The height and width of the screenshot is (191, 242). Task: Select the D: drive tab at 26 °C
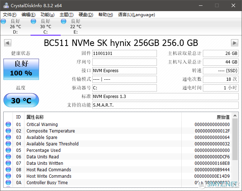[x=15, y=26]
